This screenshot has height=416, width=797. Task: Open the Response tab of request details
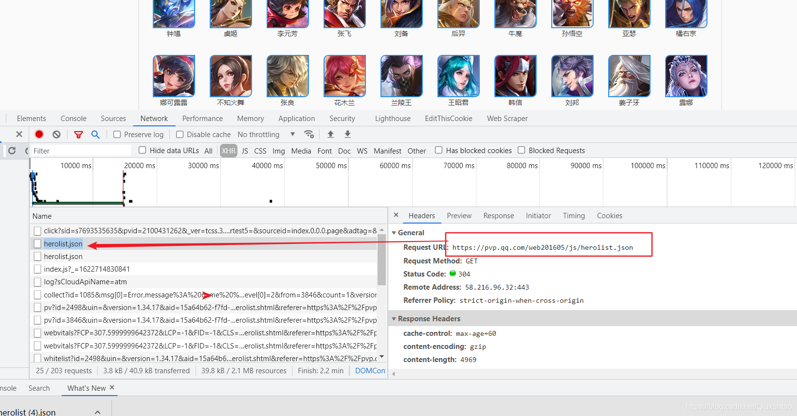499,215
